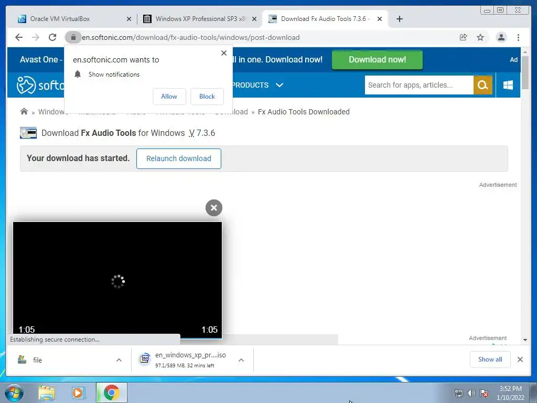Click the Windows platform icon in Softonic header
The width and height of the screenshot is (537, 403).
click(x=508, y=85)
